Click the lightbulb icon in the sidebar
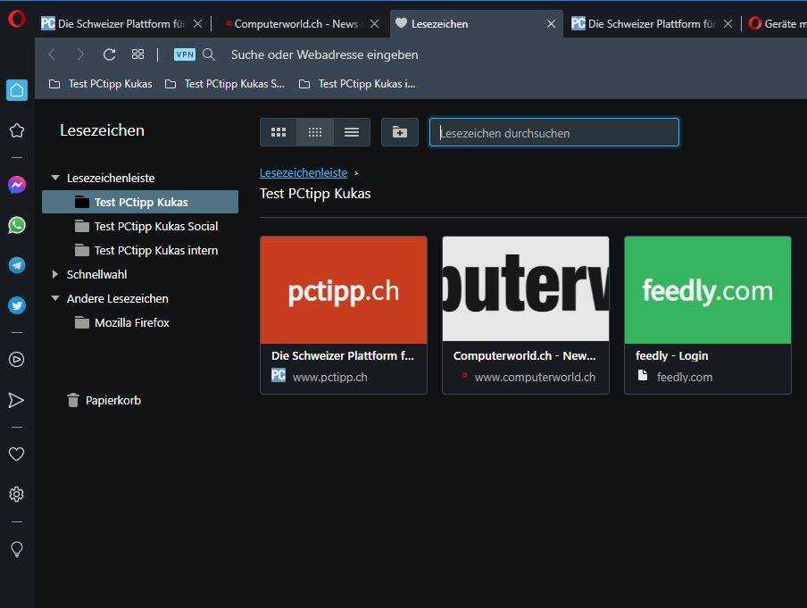 17,549
